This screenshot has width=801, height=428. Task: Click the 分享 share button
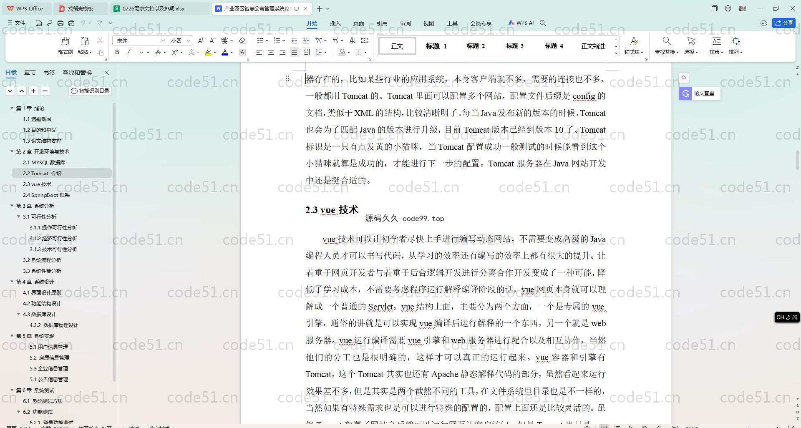click(x=784, y=23)
